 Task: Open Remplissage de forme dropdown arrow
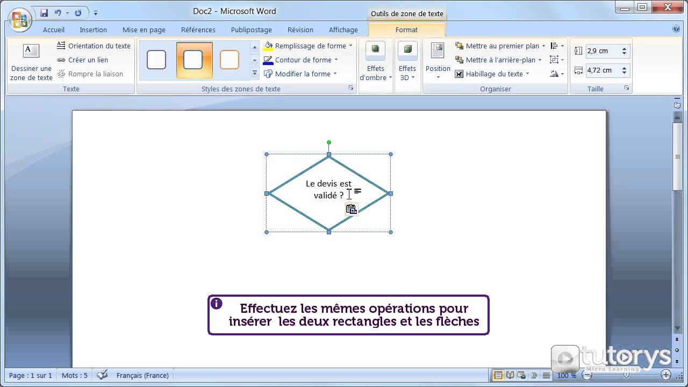coord(350,46)
